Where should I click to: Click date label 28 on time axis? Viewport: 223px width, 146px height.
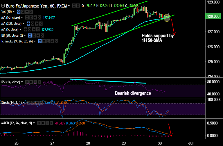click(88, 143)
